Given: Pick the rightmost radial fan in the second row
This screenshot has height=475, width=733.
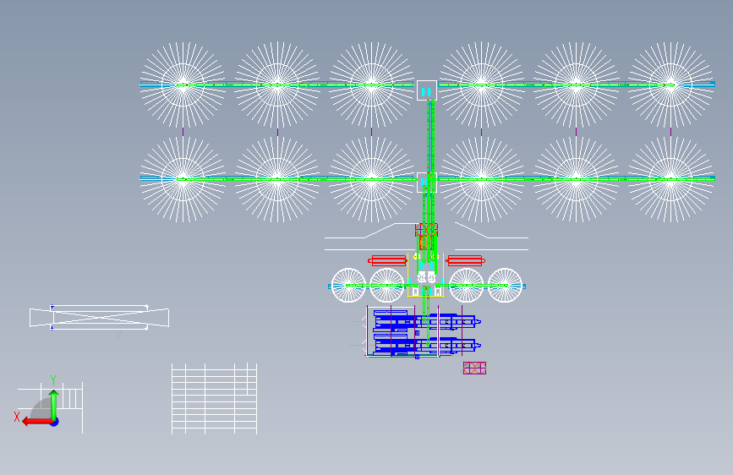Looking at the screenshot, I should point(670,179).
